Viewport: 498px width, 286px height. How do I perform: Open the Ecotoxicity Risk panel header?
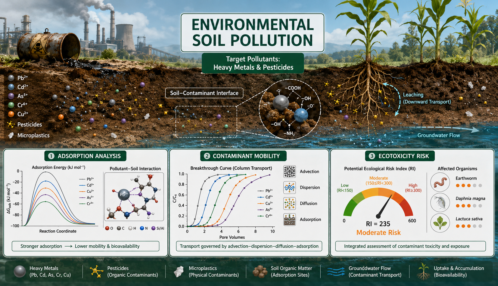[400, 156]
